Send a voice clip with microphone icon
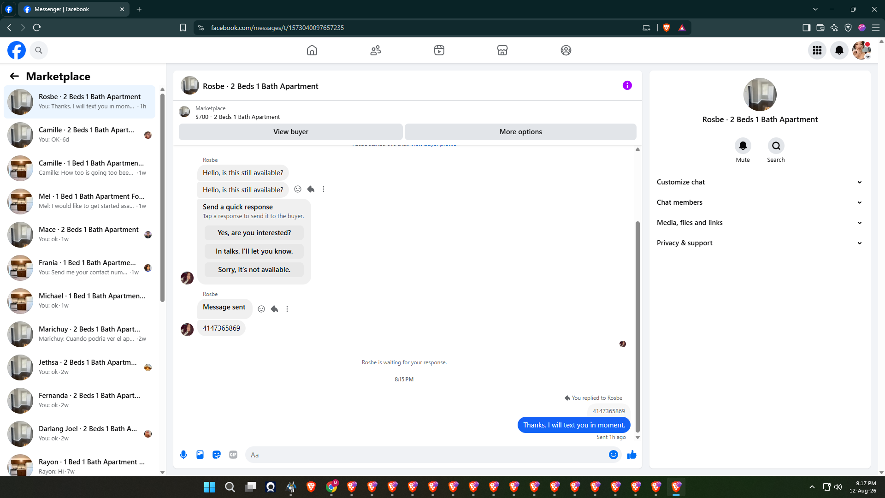Image resolution: width=885 pixels, height=498 pixels. (x=183, y=455)
